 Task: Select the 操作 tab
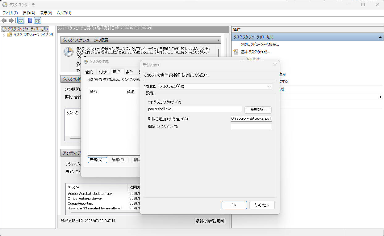pos(117,71)
